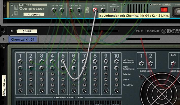Click the CHEMI_KIT 04 vertical tape label

coord(4,85)
